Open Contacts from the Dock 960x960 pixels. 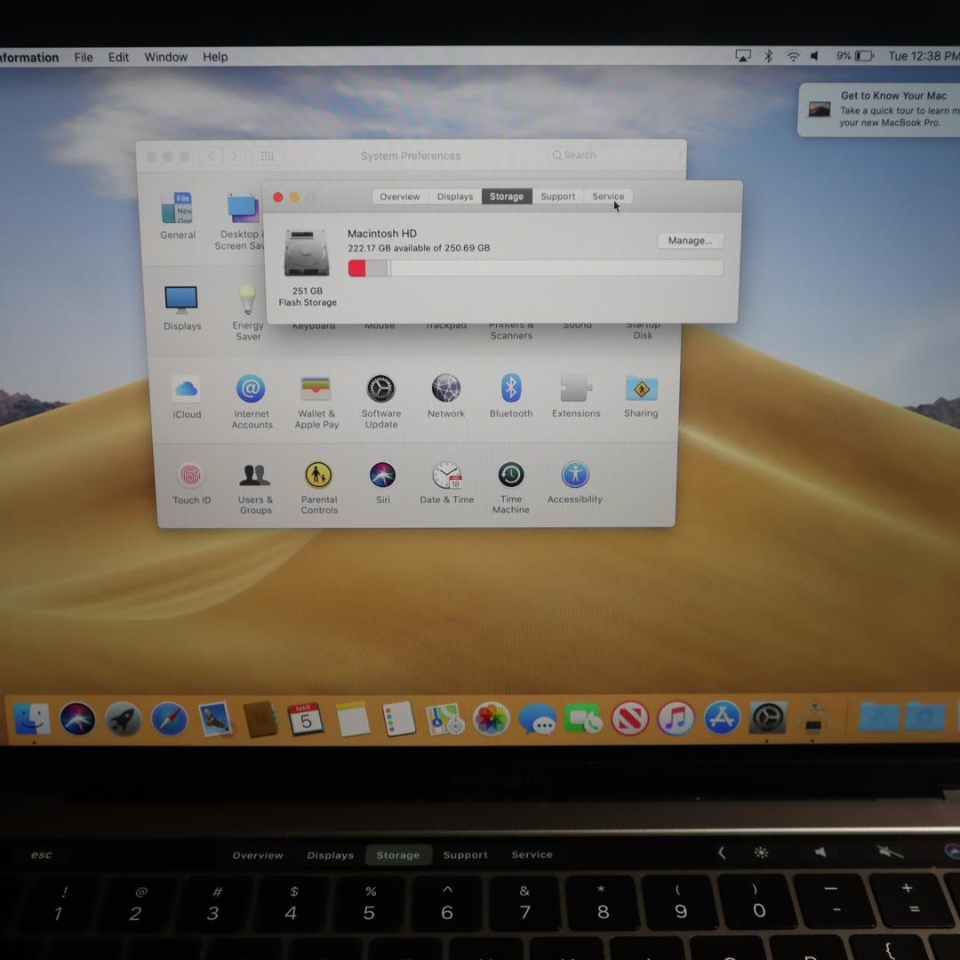tap(260, 719)
